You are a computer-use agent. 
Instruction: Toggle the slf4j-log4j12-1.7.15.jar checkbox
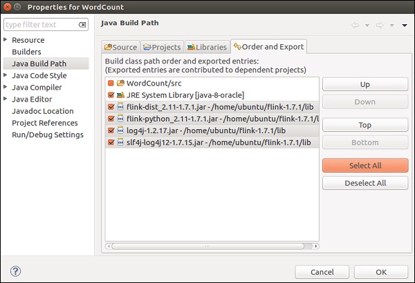pos(110,142)
